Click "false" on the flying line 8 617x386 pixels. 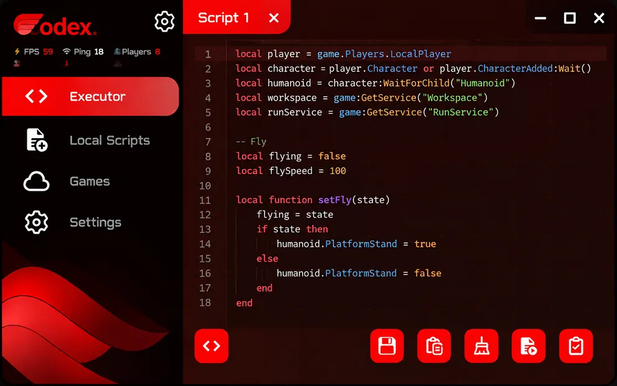[332, 156]
